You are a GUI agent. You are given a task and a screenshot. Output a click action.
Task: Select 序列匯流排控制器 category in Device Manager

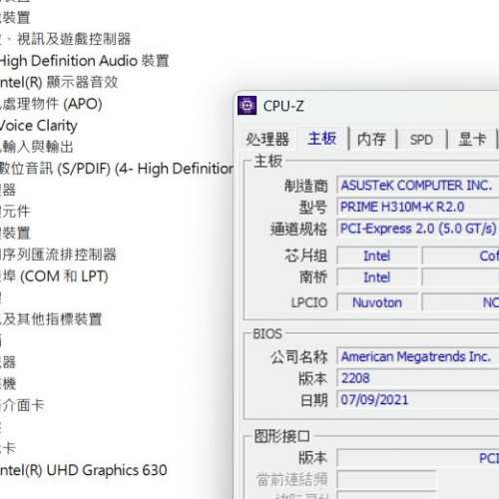pyautogui.click(x=58, y=254)
